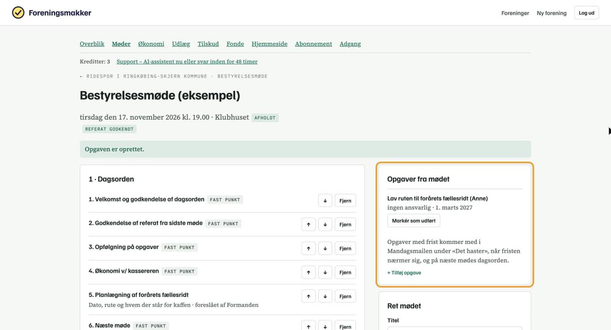This screenshot has height=330, width=611.
Task: Move "Økonomi v/ kassereren" up with arrow
Action: pos(308,272)
